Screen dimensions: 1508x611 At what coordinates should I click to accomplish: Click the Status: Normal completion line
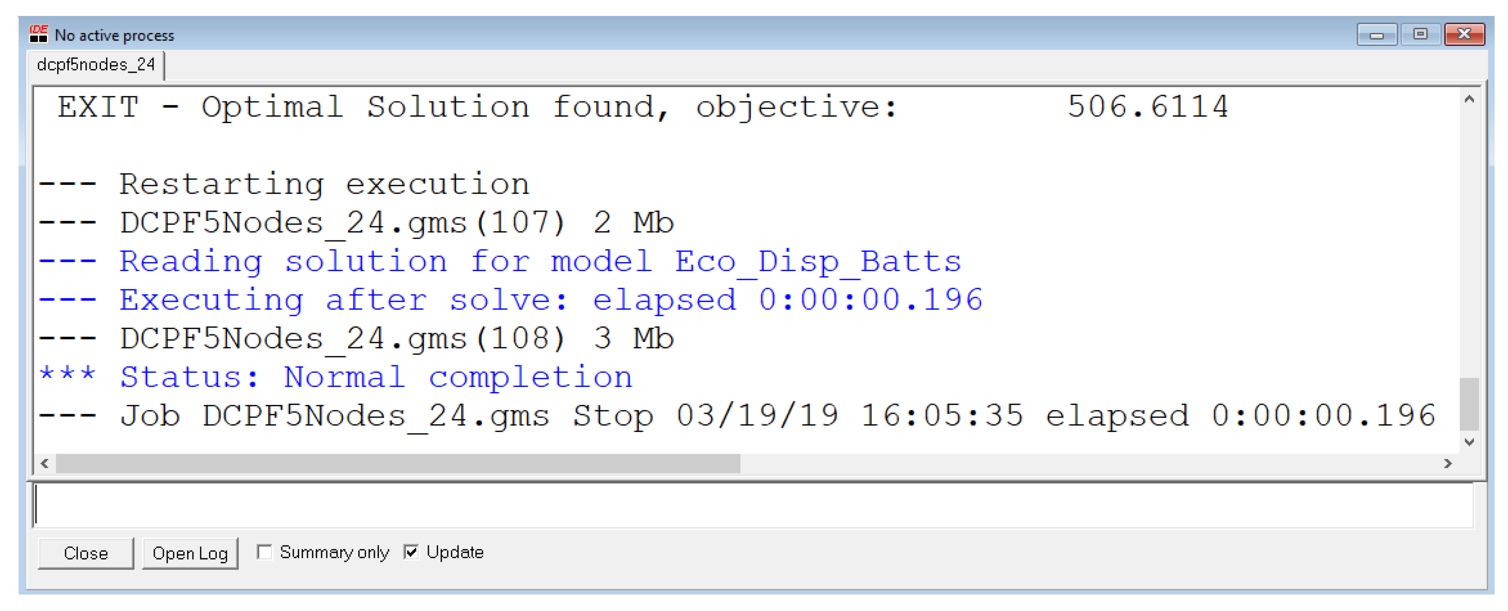click(x=375, y=377)
